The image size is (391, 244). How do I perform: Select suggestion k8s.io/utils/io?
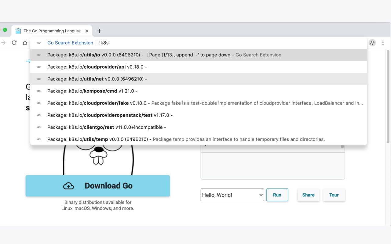199,55
